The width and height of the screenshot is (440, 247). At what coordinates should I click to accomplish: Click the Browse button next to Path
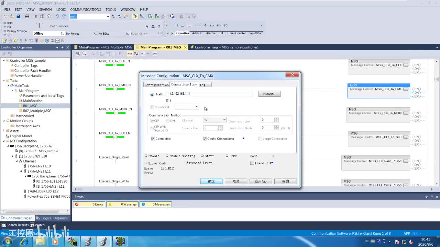click(269, 94)
